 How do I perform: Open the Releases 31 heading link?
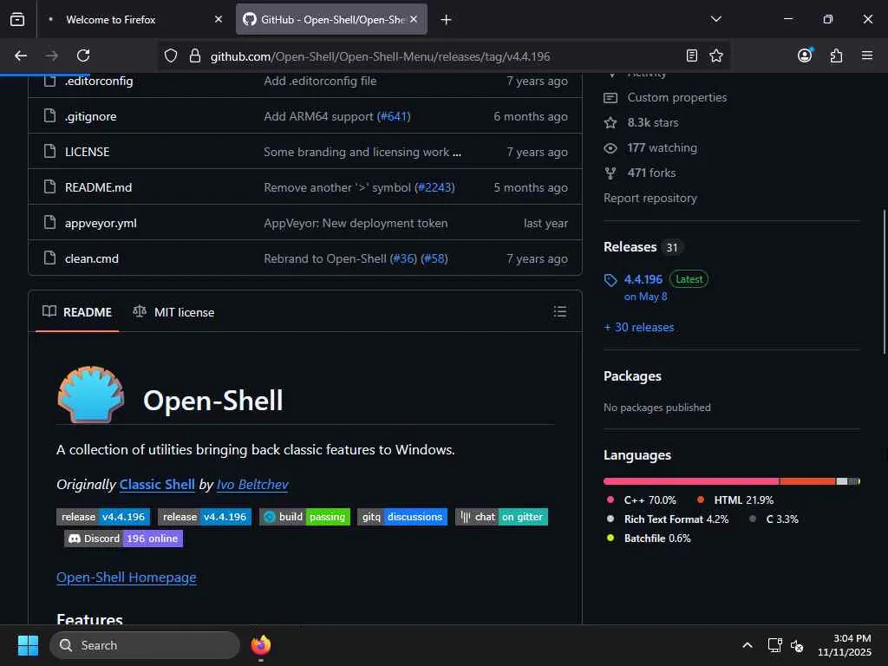(643, 247)
